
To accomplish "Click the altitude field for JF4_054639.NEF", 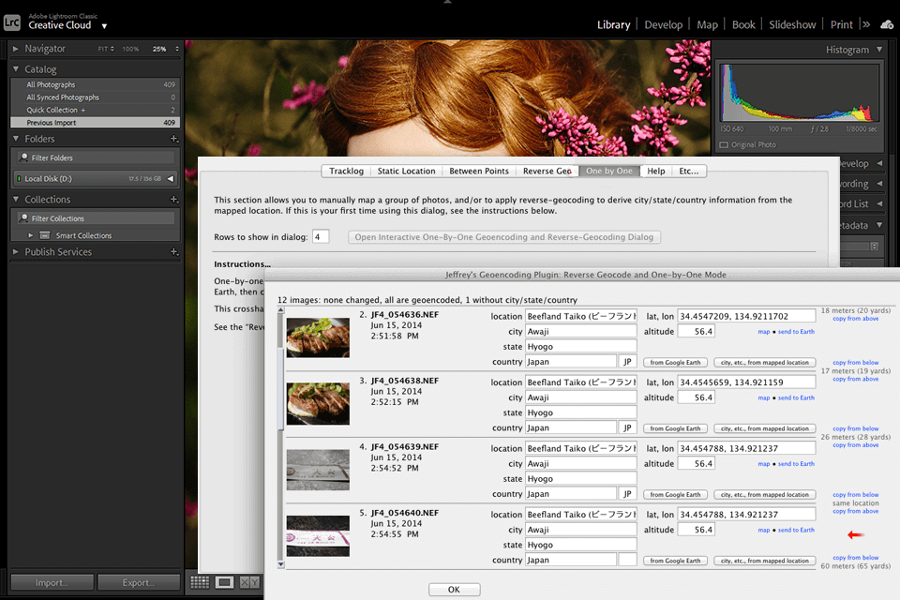I will tap(697, 463).
